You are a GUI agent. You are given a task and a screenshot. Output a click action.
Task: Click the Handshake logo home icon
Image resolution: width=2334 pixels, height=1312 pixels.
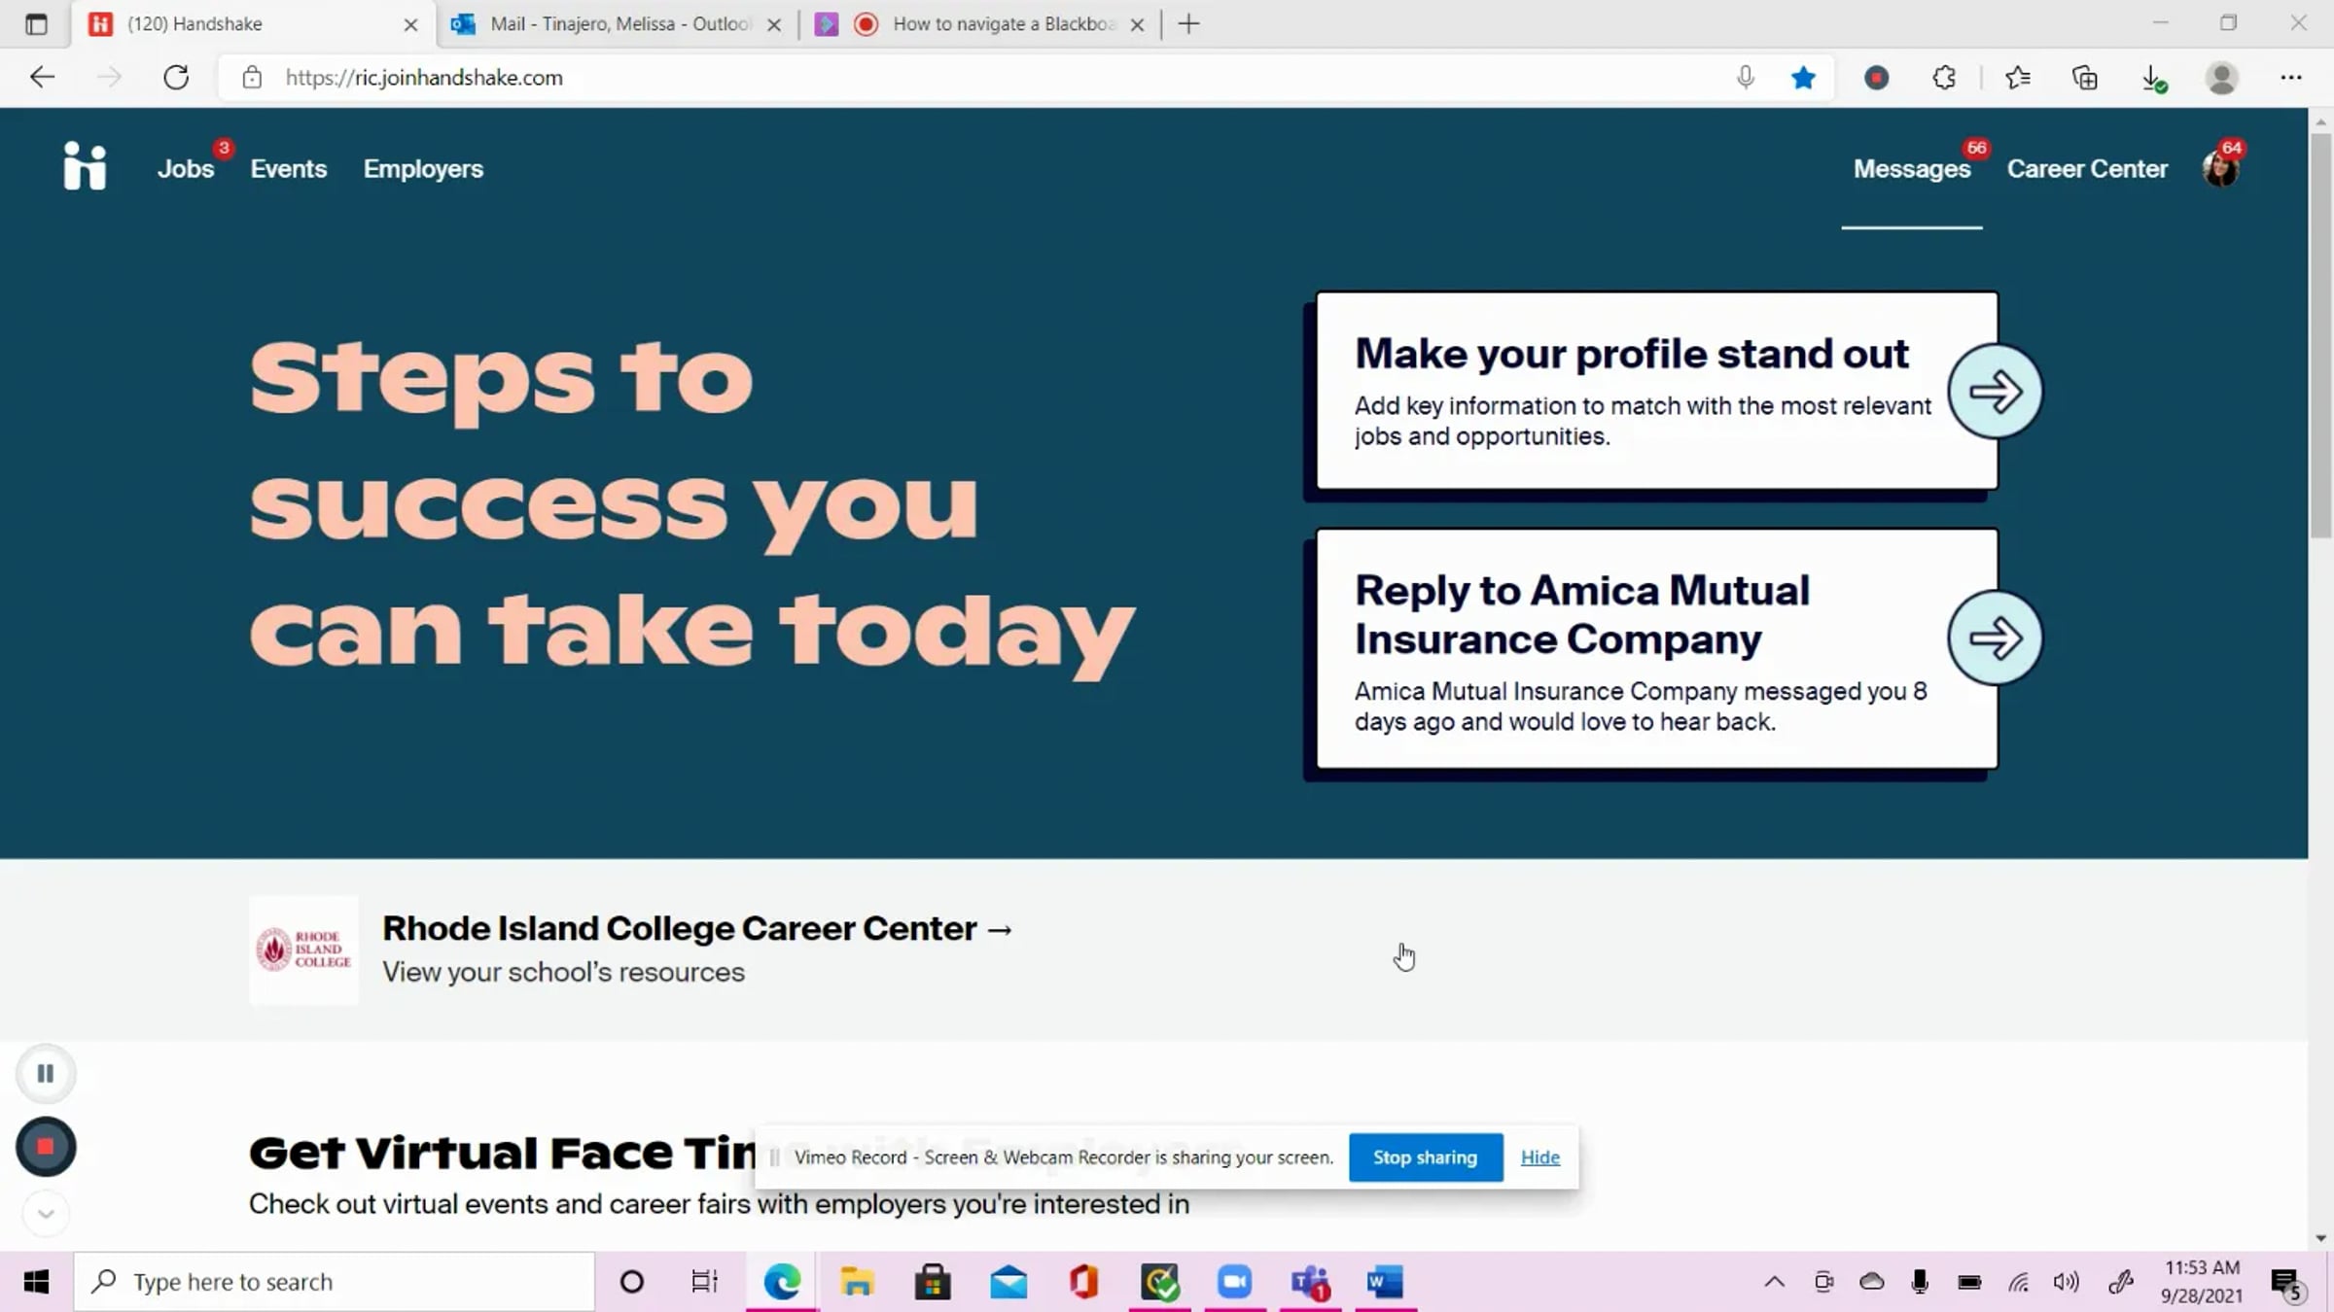point(85,166)
